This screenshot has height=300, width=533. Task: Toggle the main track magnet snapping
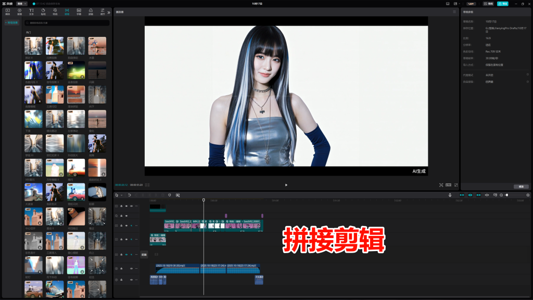point(461,195)
